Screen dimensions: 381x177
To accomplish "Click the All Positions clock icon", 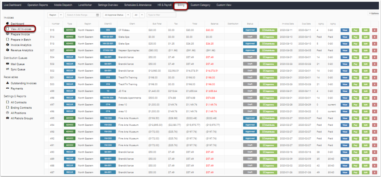I will point(7,113).
